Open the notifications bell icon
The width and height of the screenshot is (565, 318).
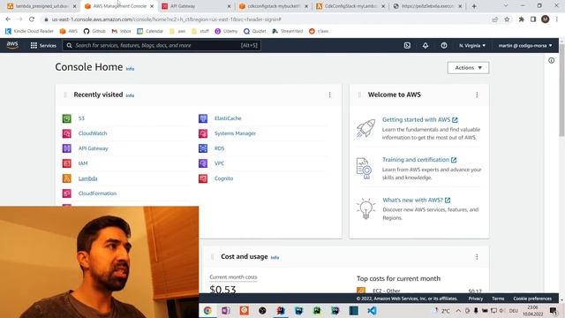426,45
